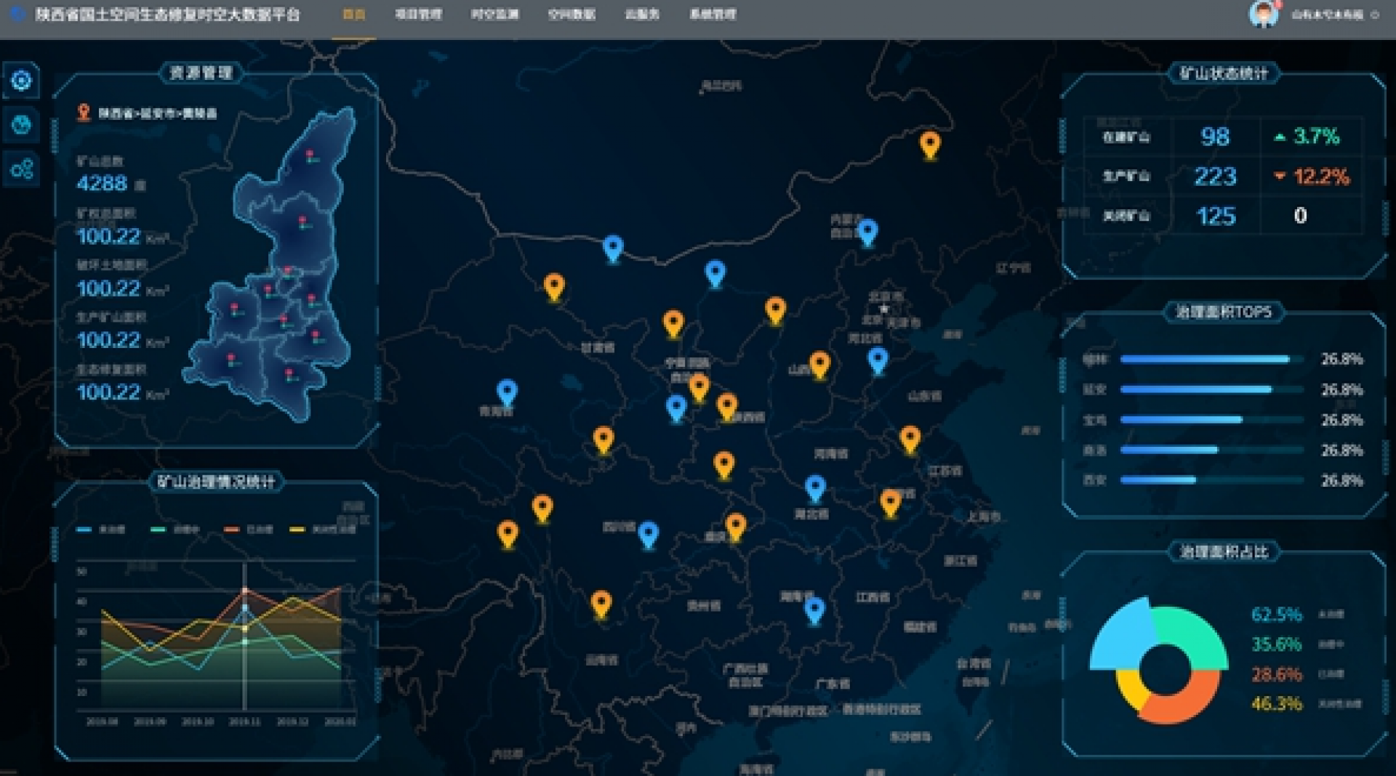1396x776 pixels.
Task: Open the 系统管理 menu
Action: point(713,15)
